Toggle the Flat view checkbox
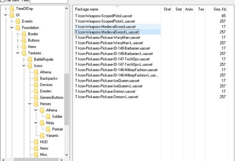Viewport: 235px width, 161px height. [2, 1]
